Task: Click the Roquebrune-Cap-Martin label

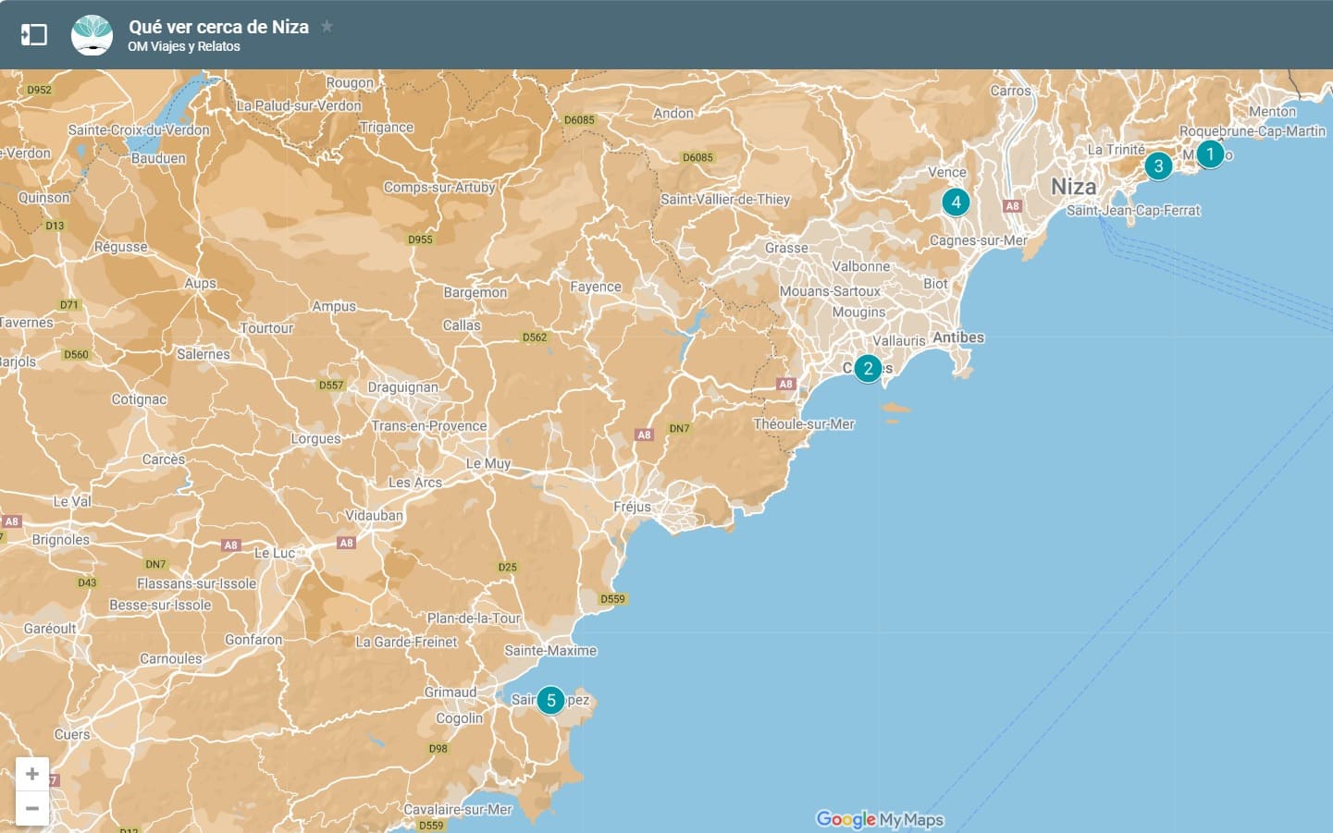Action: pos(1253,131)
